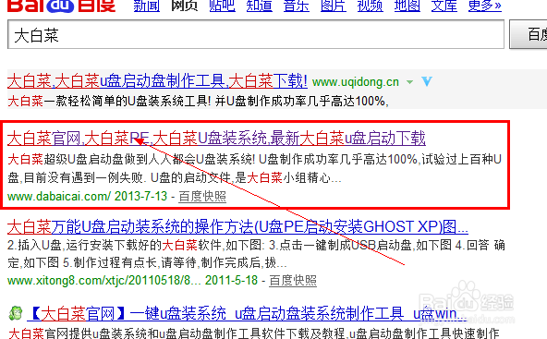Click the blue V verification icon
The image size is (547, 339).
pos(427,81)
